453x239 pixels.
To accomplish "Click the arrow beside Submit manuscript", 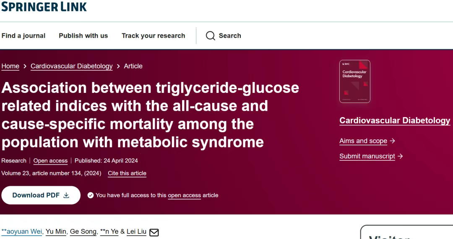I will (400, 156).
